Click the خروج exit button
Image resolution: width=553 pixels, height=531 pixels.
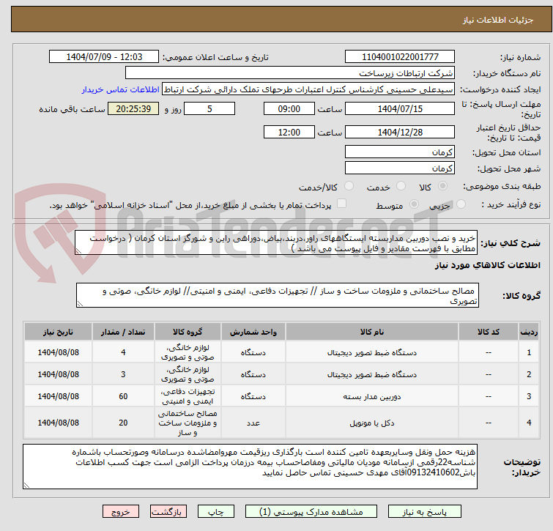[x=121, y=512]
